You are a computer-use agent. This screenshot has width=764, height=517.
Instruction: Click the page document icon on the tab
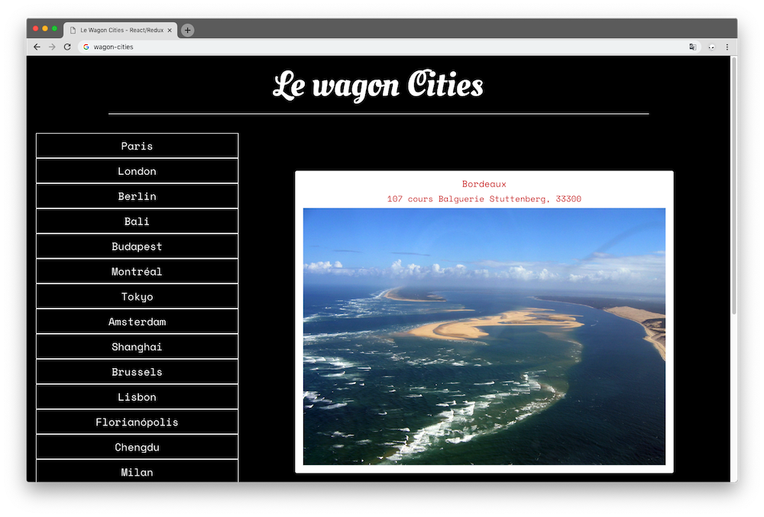[71, 30]
